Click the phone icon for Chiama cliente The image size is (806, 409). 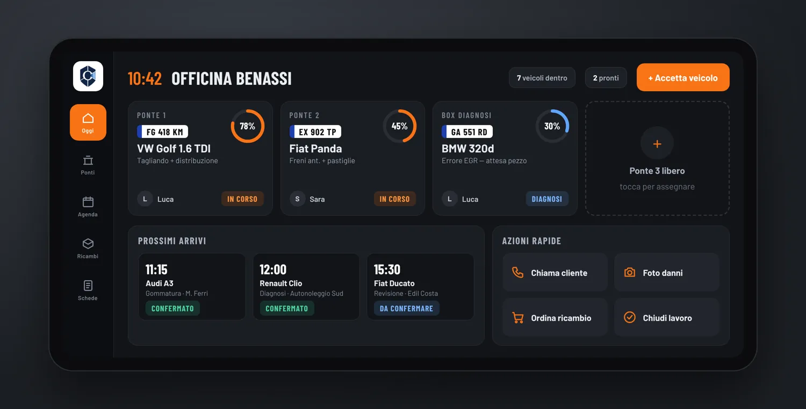[x=518, y=273]
